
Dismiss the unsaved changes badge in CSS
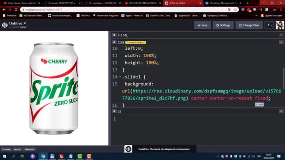[x=144, y=43]
